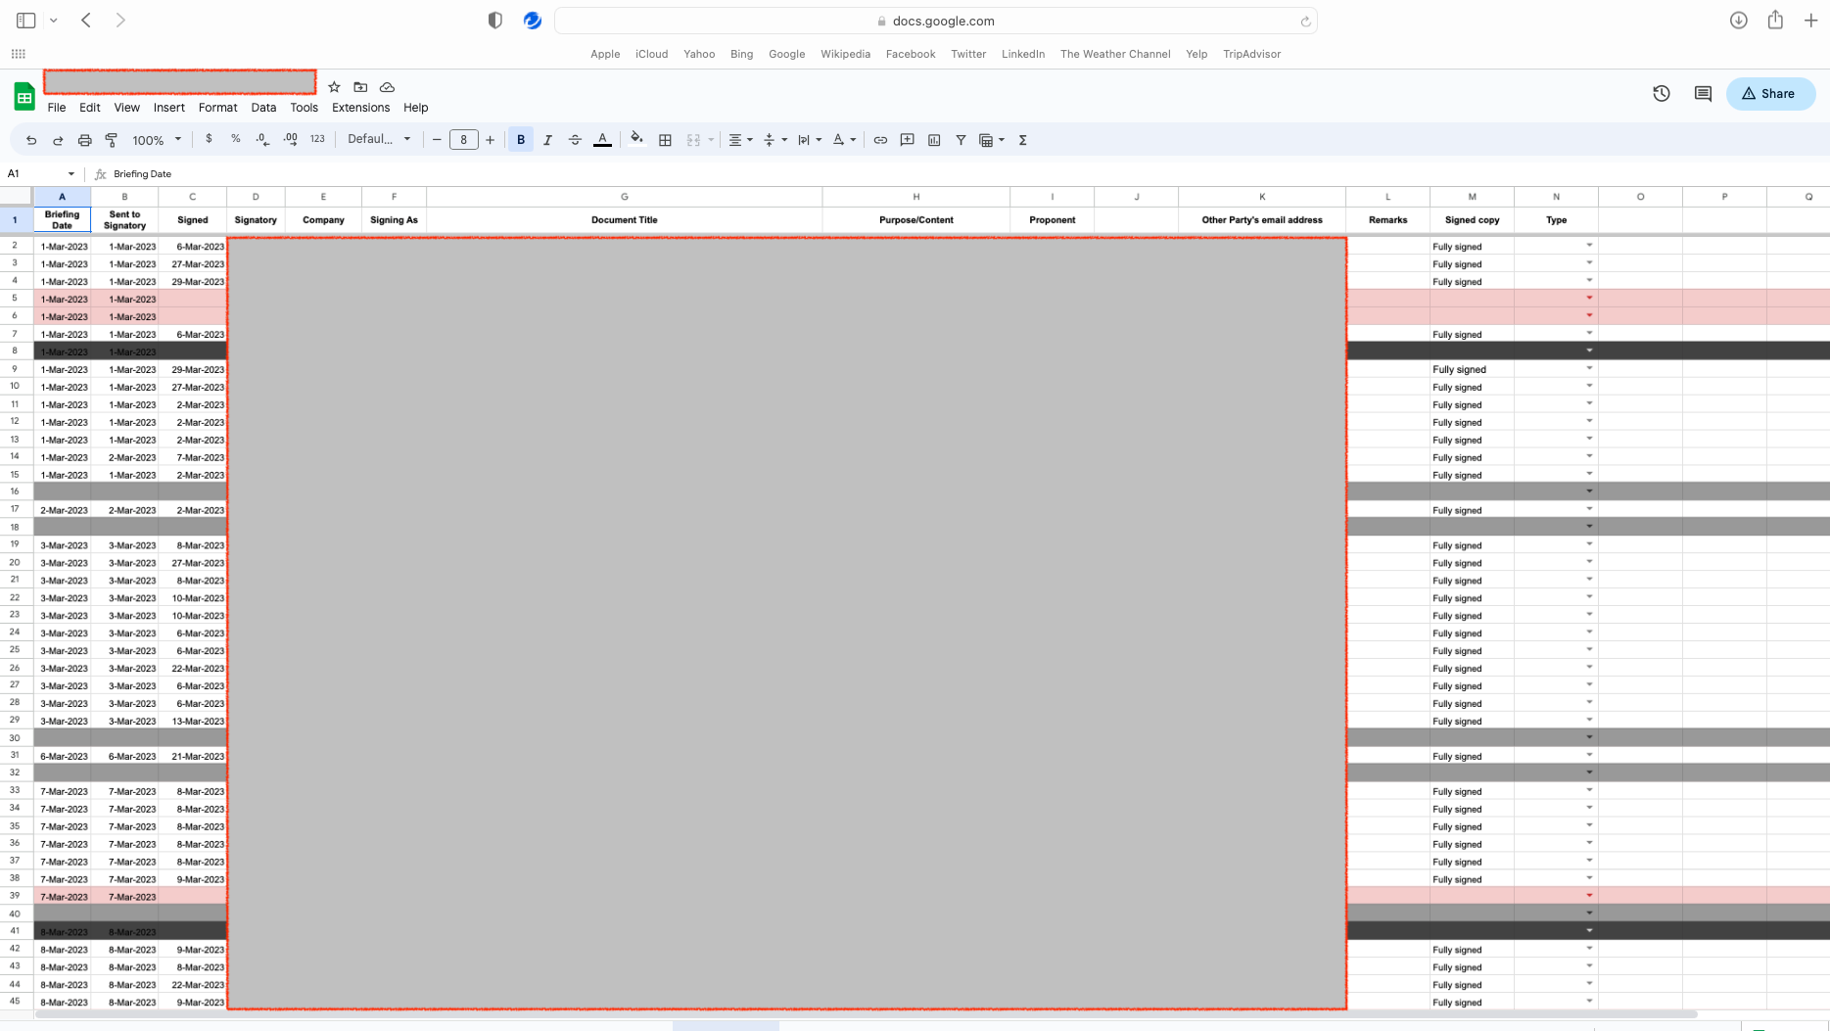1830x1031 pixels.
Task: Open the comments panel
Action: tap(1704, 94)
